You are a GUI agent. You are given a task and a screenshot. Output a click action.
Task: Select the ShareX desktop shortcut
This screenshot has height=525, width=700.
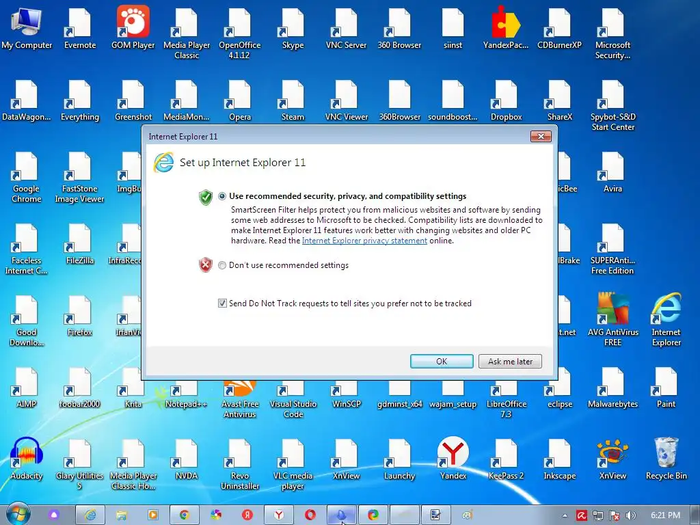pyautogui.click(x=559, y=100)
